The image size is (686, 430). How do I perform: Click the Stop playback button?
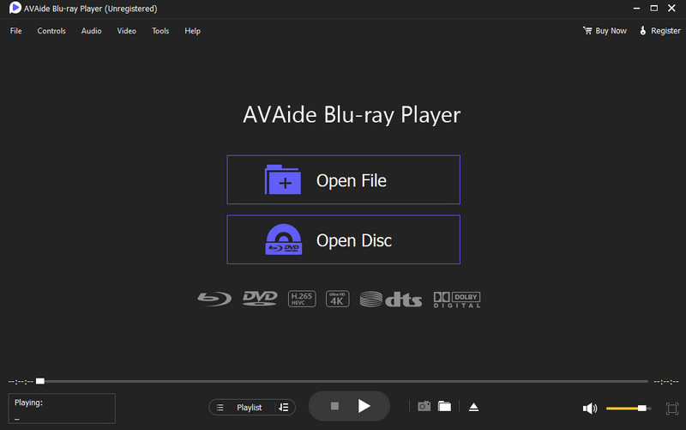click(334, 406)
